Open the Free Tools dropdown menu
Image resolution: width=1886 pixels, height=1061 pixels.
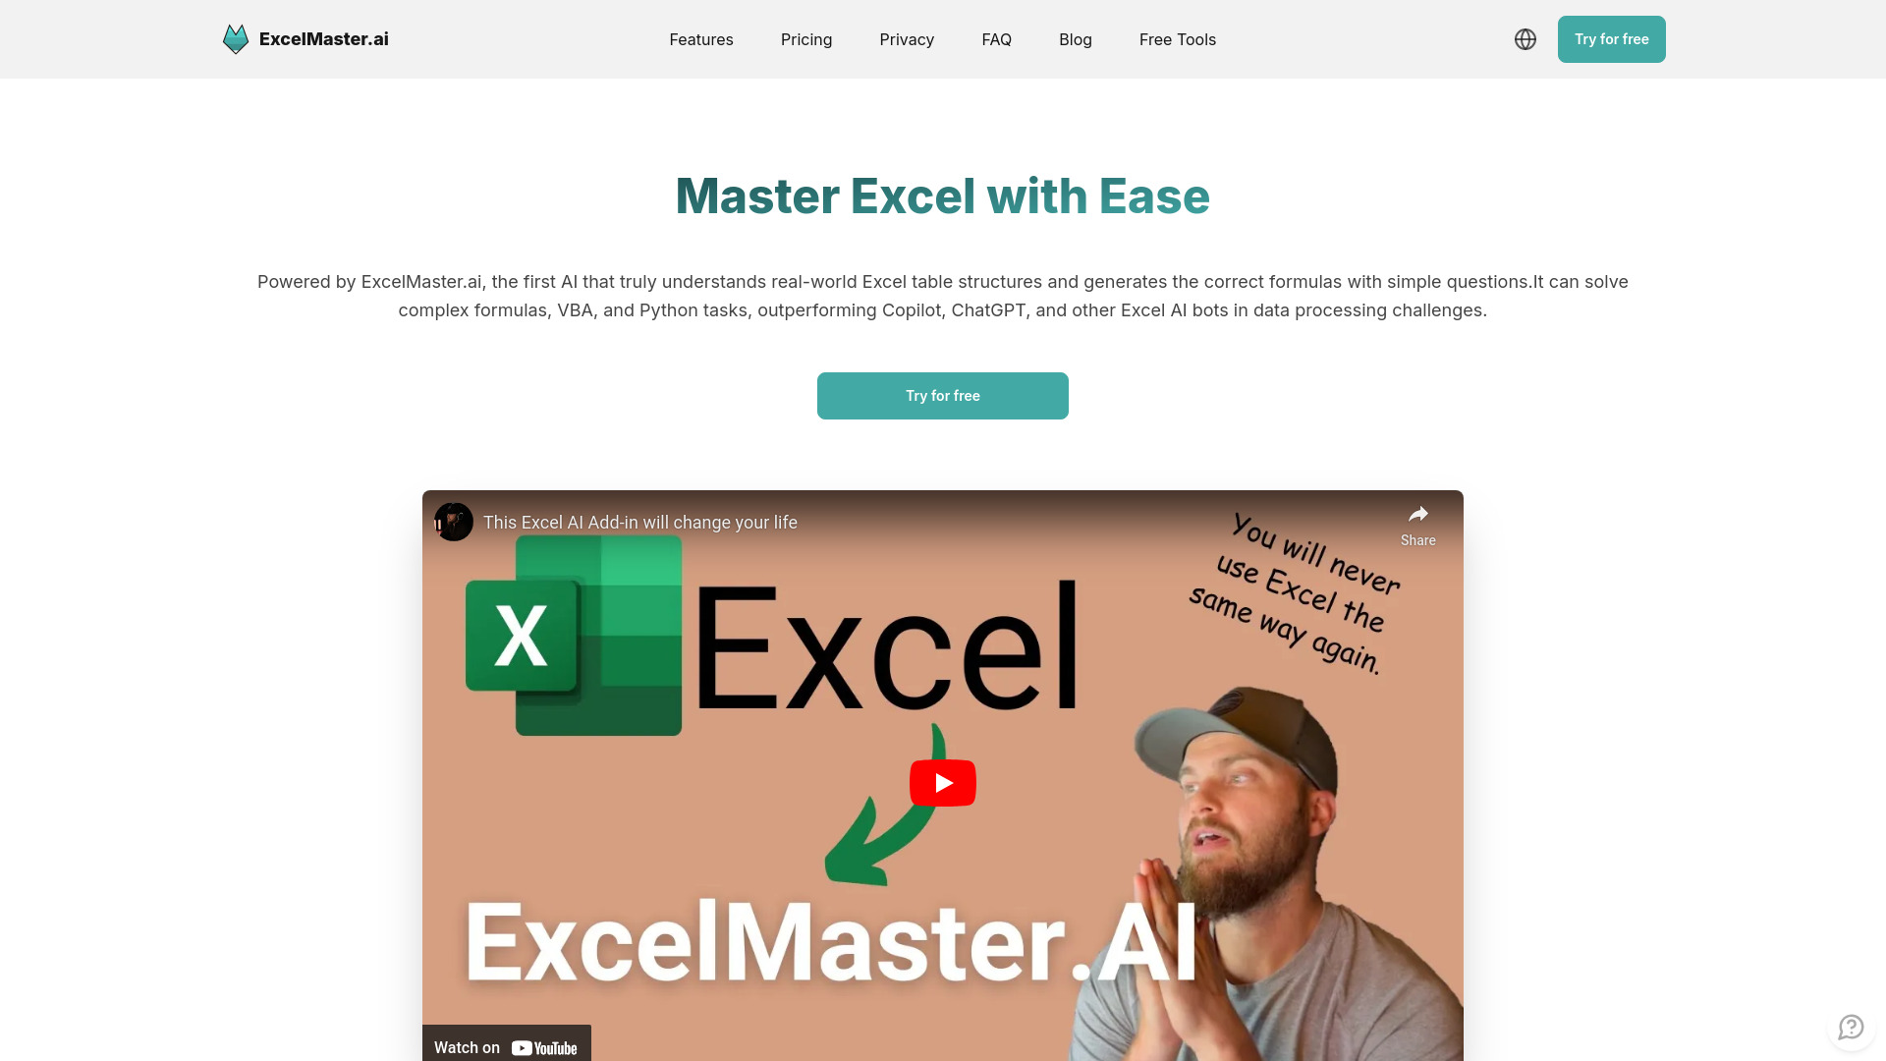pyautogui.click(x=1178, y=39)
